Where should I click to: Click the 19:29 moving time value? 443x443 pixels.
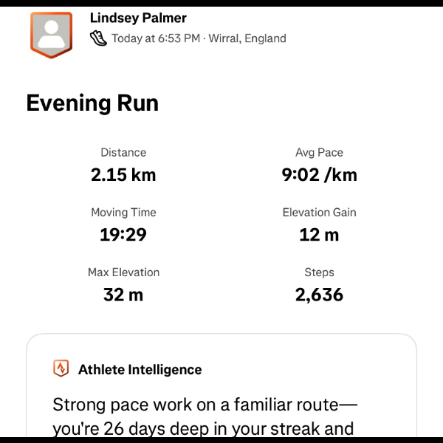(123, 235)
